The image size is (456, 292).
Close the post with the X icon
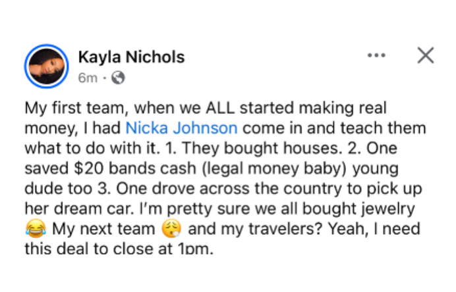pyautogui.click(x=426, y=56)
